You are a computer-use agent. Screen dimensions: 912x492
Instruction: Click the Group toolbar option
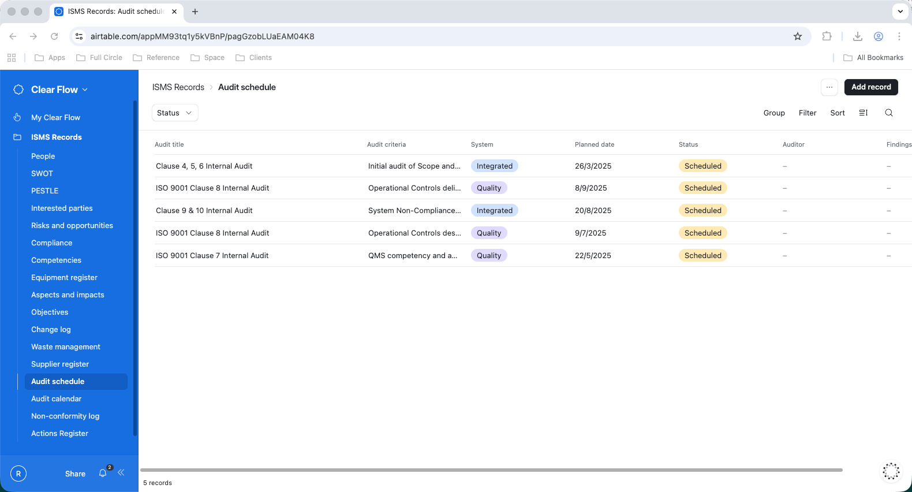[773, 113]
